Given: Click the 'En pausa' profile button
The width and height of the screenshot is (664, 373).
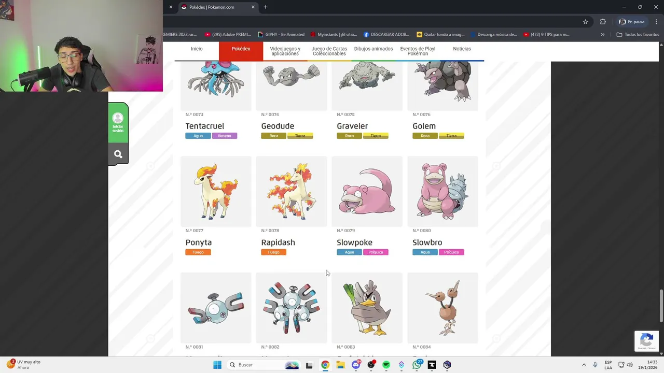Looking at the screenshot, I should click(632, 22).
